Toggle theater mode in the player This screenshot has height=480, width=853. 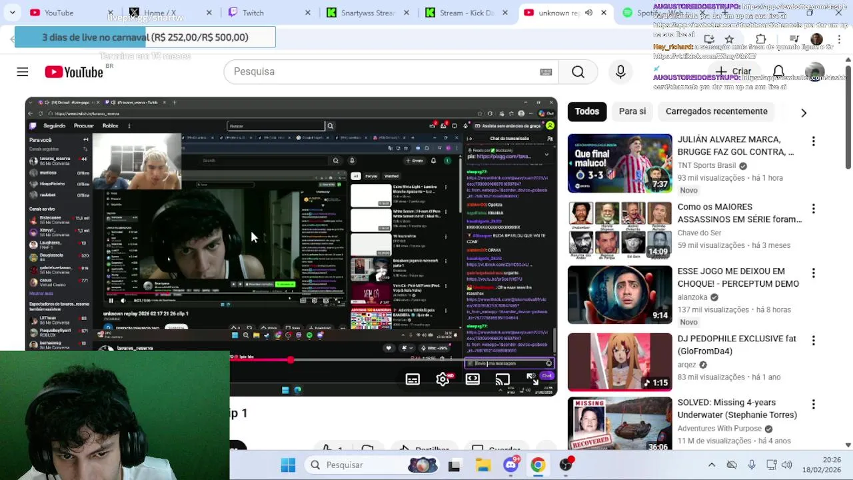(472, 379)
